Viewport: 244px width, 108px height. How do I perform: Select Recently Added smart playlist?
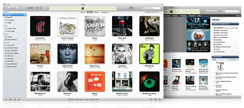(x=15, y=53)
